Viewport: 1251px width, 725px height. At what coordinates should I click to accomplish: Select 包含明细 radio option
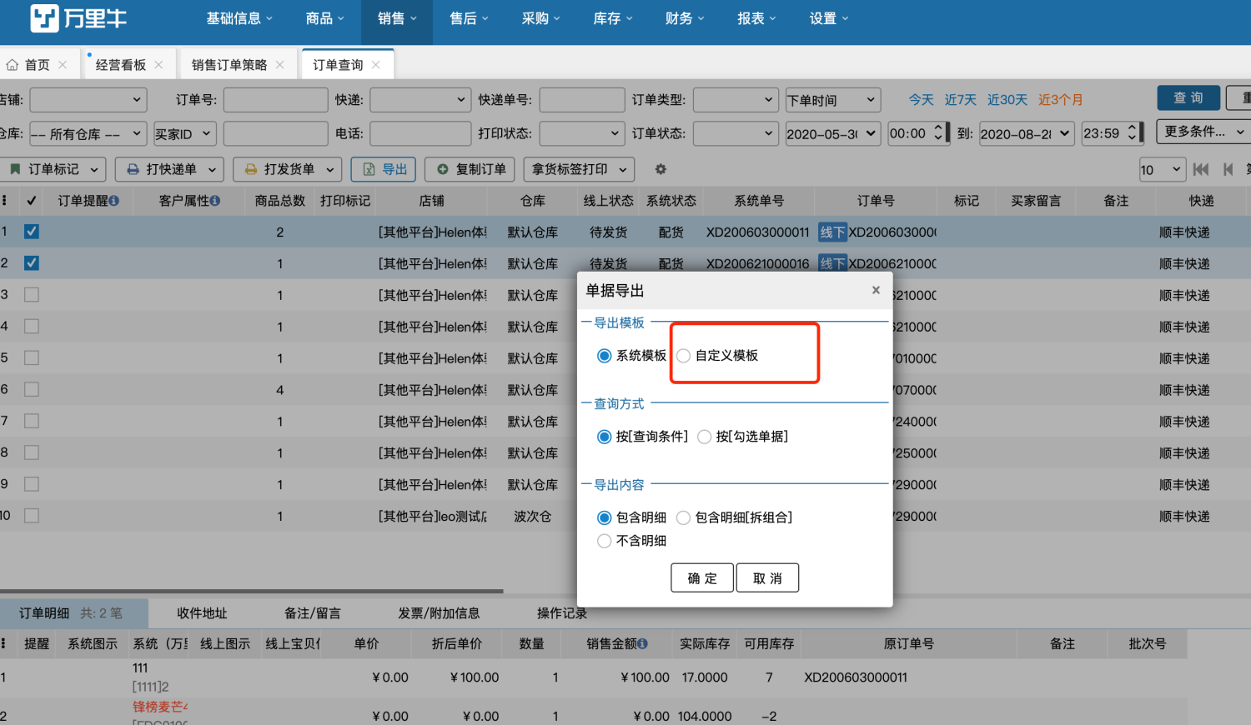click(x=605, y=517)
